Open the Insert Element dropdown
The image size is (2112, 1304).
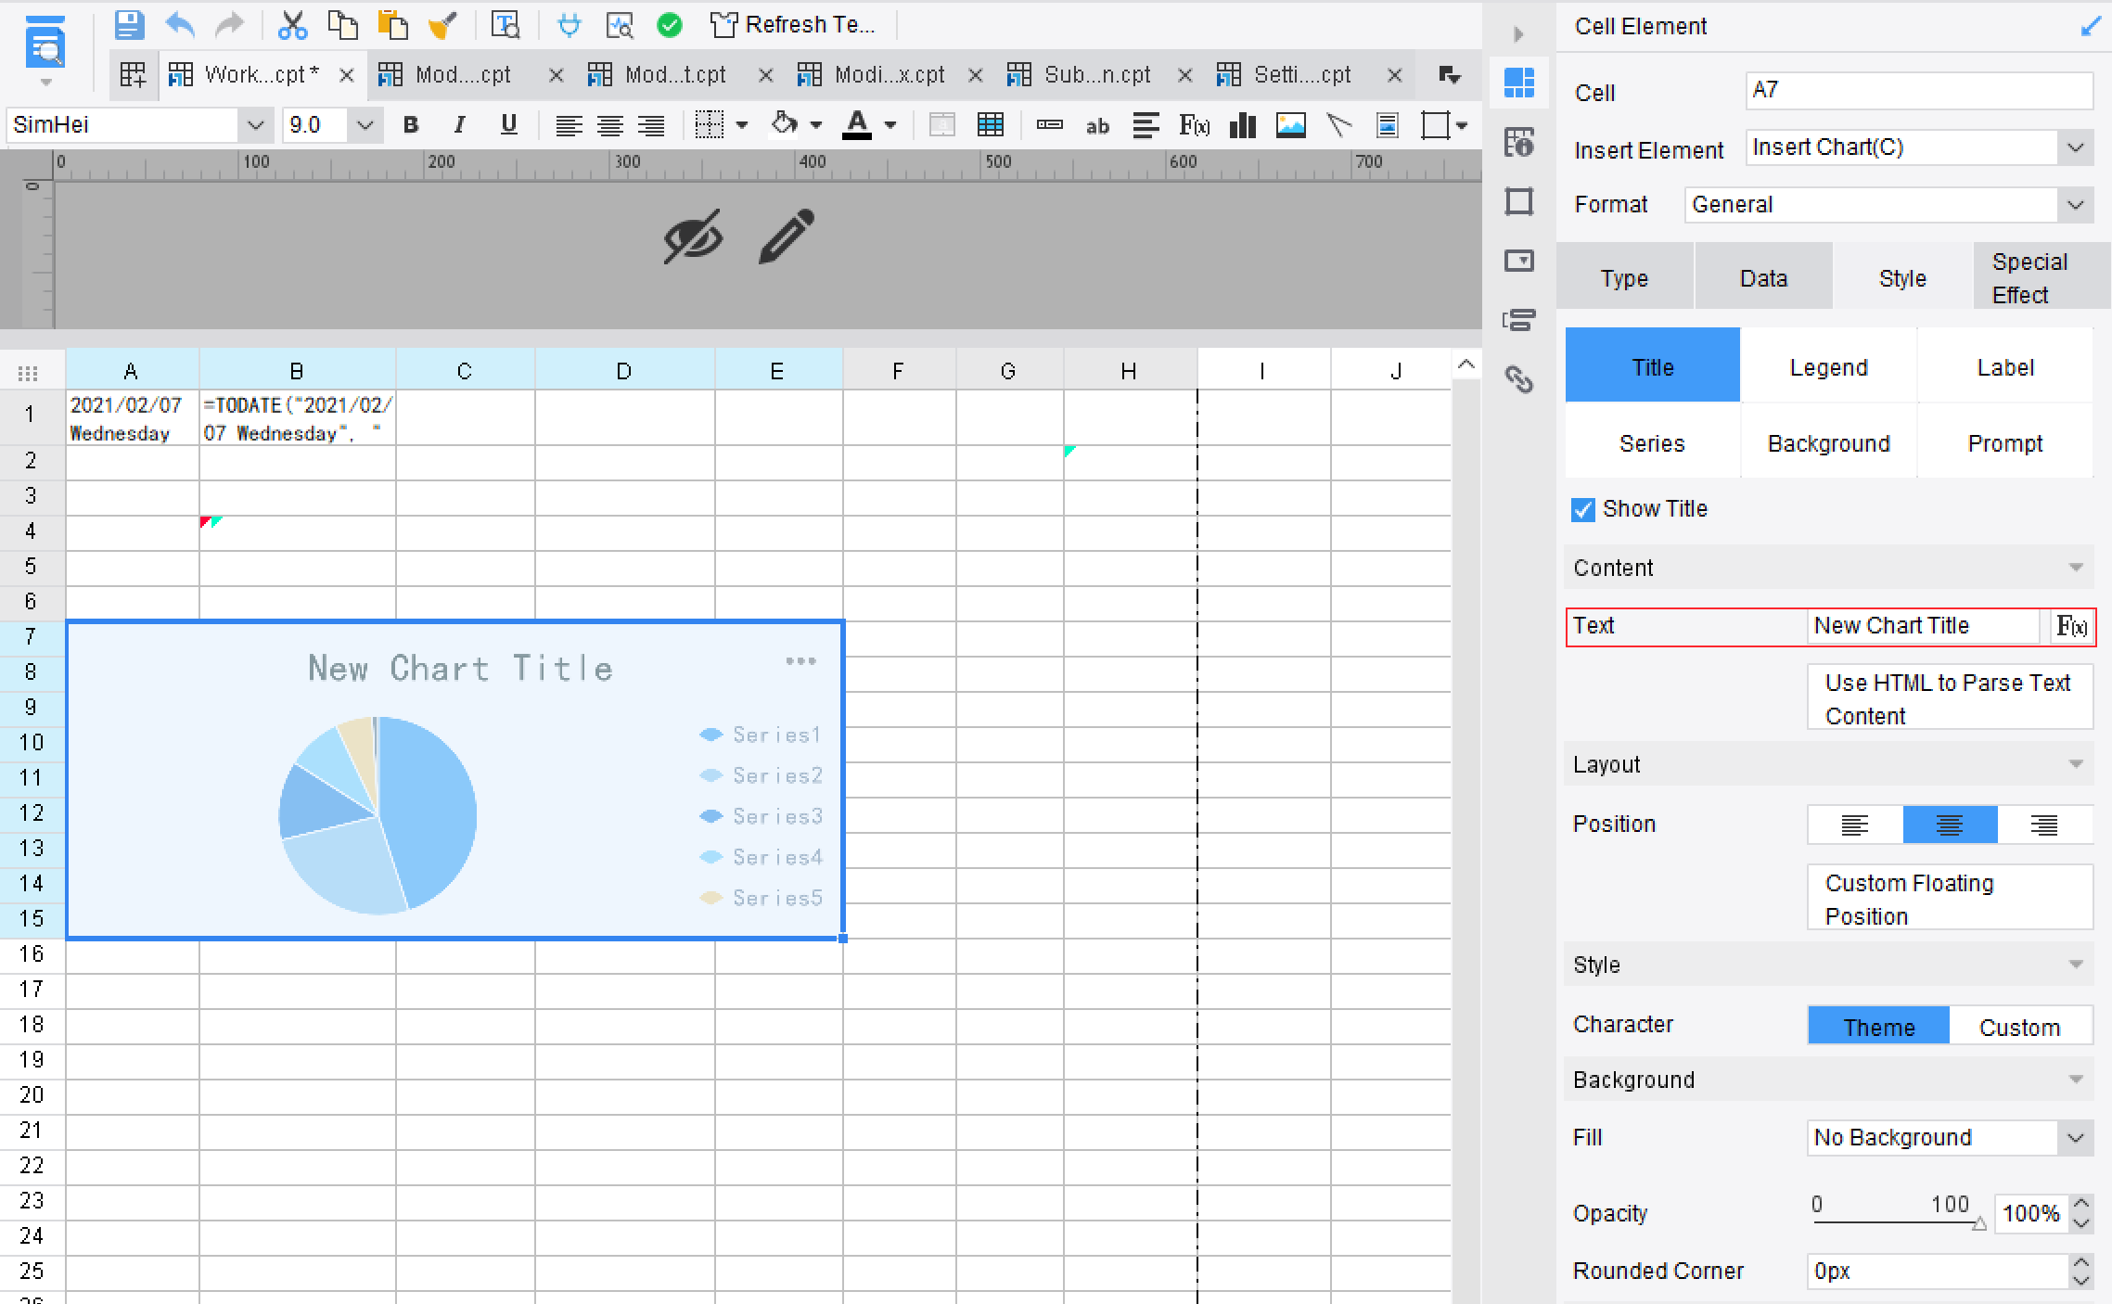(x=2075, y=147)
